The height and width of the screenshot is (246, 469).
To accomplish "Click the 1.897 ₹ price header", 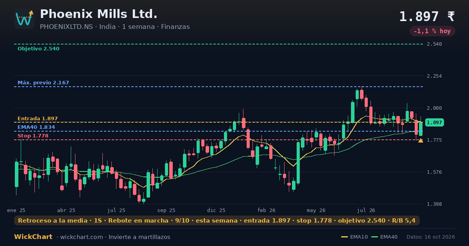I will click(427, 16).
